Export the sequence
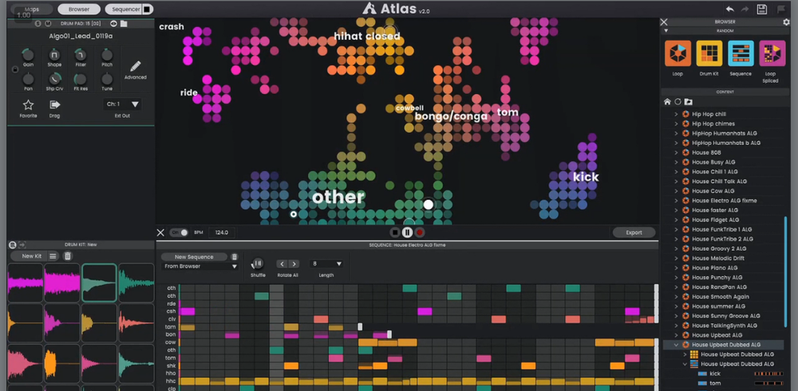The height and width of the screenshot is (391, 798). (634, 233)
